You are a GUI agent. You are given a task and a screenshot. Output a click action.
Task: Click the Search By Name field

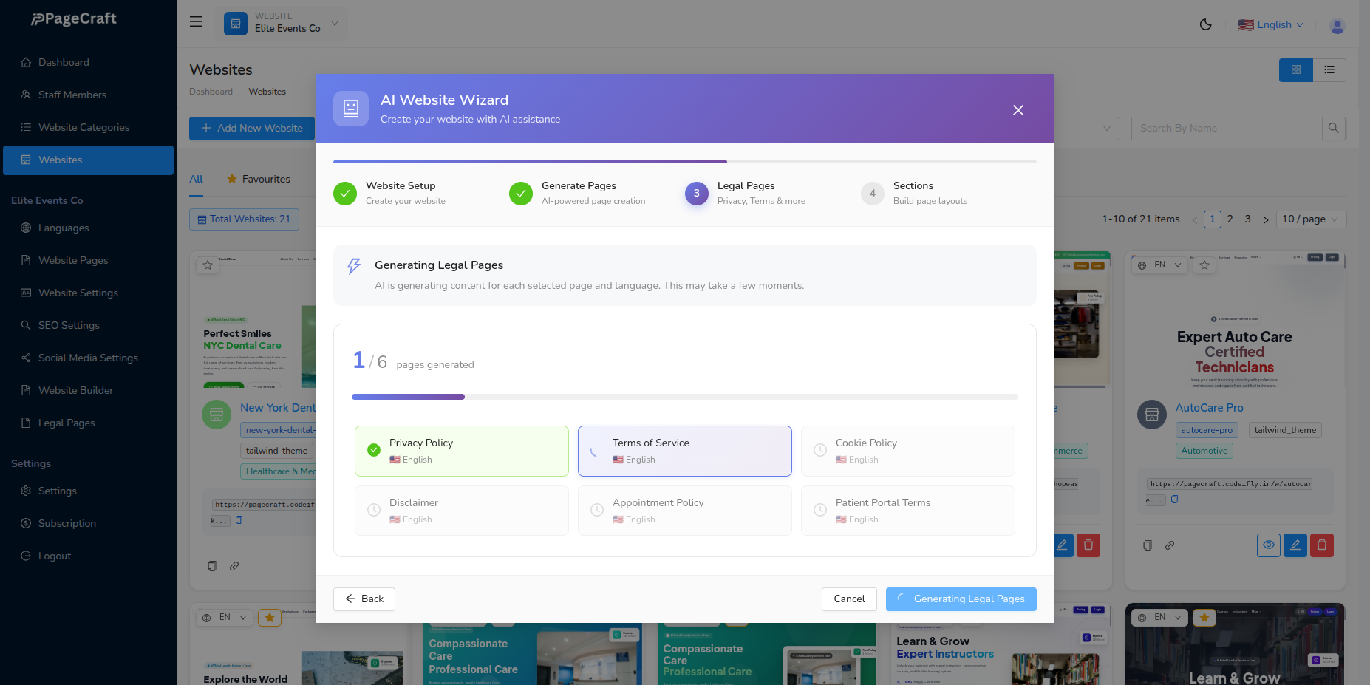click(1225, 128)
